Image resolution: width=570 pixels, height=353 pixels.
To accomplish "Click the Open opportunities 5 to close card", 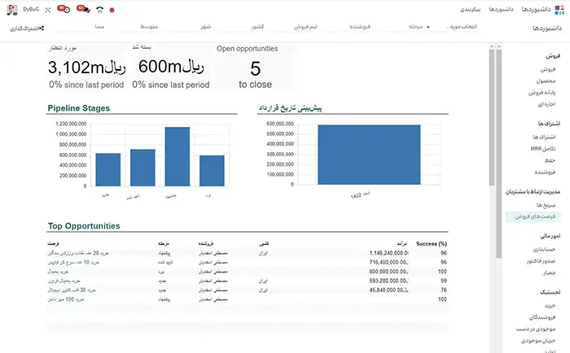I will point(255,68).
